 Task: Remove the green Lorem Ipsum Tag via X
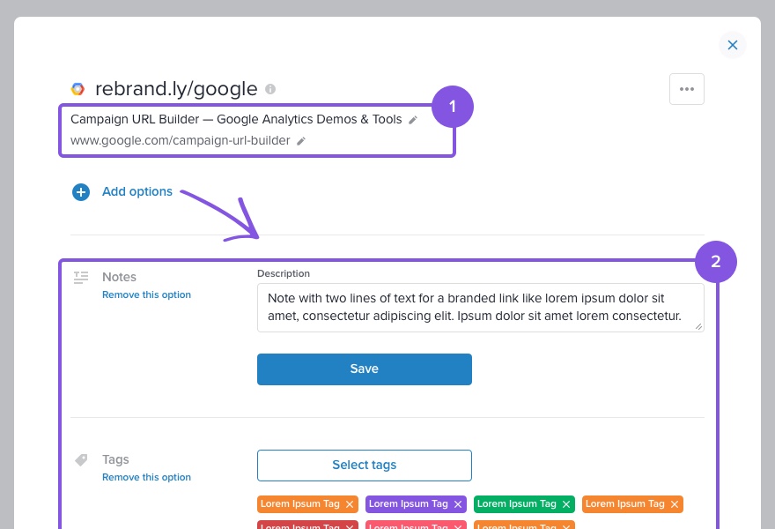566,504
